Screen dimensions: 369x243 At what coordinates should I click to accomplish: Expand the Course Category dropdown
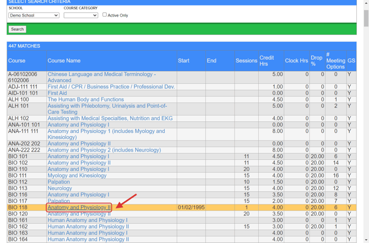pos(81,15)
